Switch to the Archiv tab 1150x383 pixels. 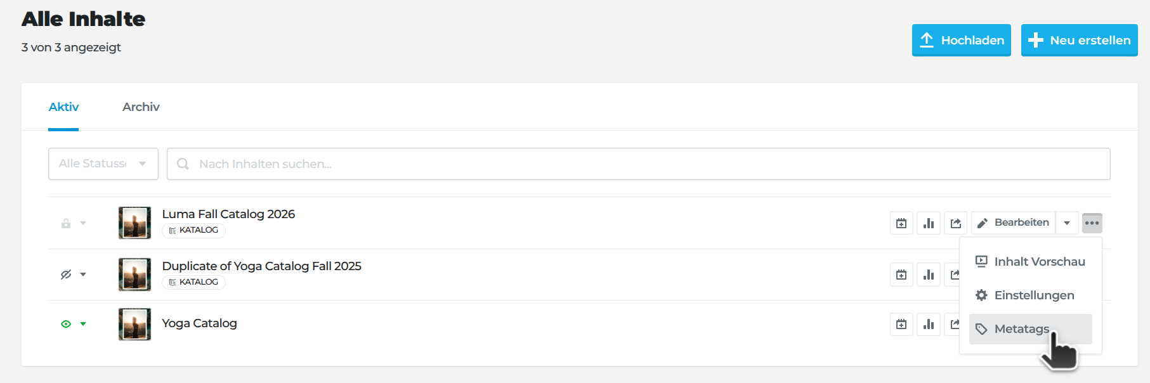[x=141, y=107]
